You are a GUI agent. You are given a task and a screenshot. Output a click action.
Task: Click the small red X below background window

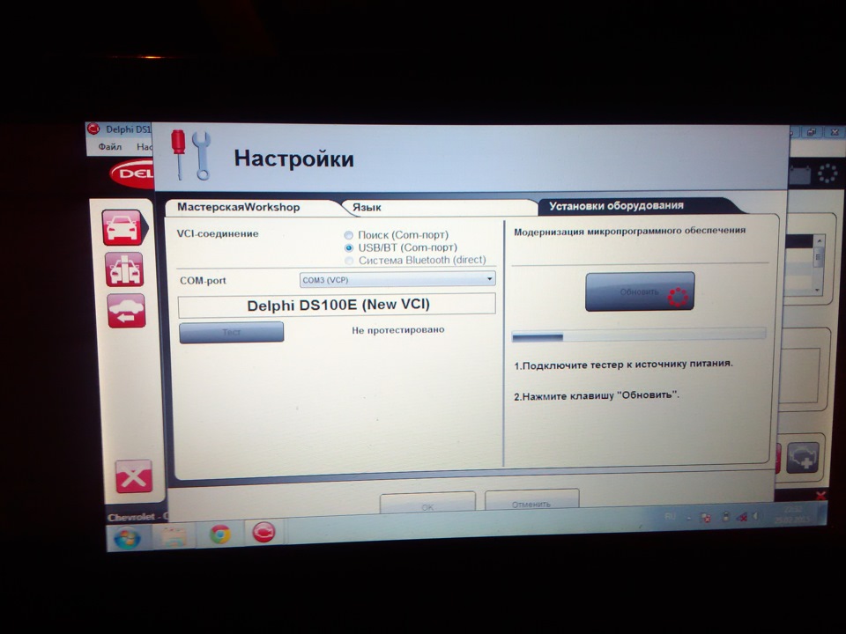820,495
